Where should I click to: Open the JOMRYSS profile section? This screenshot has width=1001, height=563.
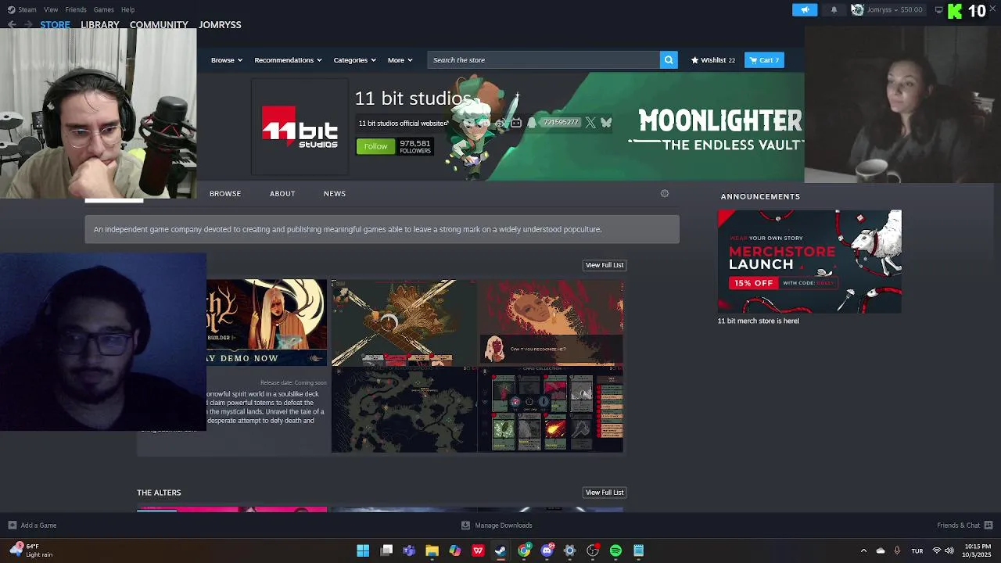pos(220,24)
